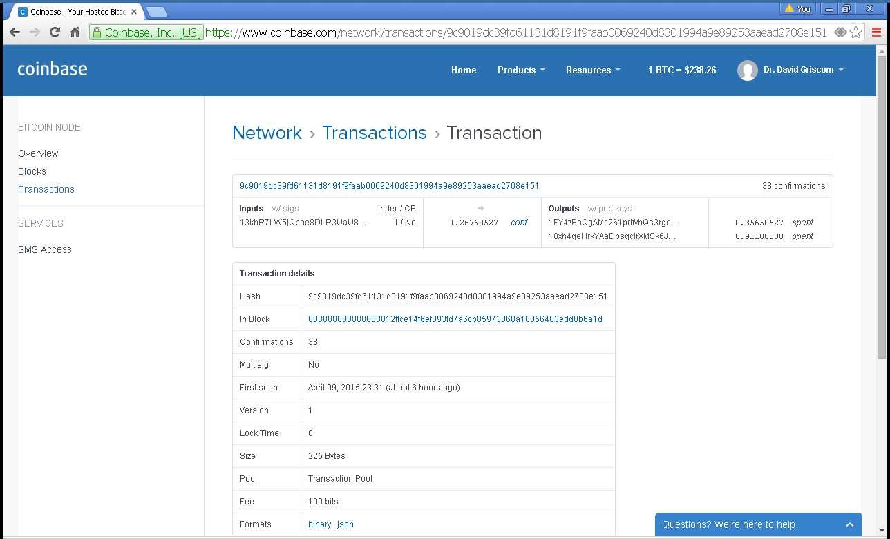Open Questions? We're here to help
Screen dimensions: 890x539
coord(758,525)
